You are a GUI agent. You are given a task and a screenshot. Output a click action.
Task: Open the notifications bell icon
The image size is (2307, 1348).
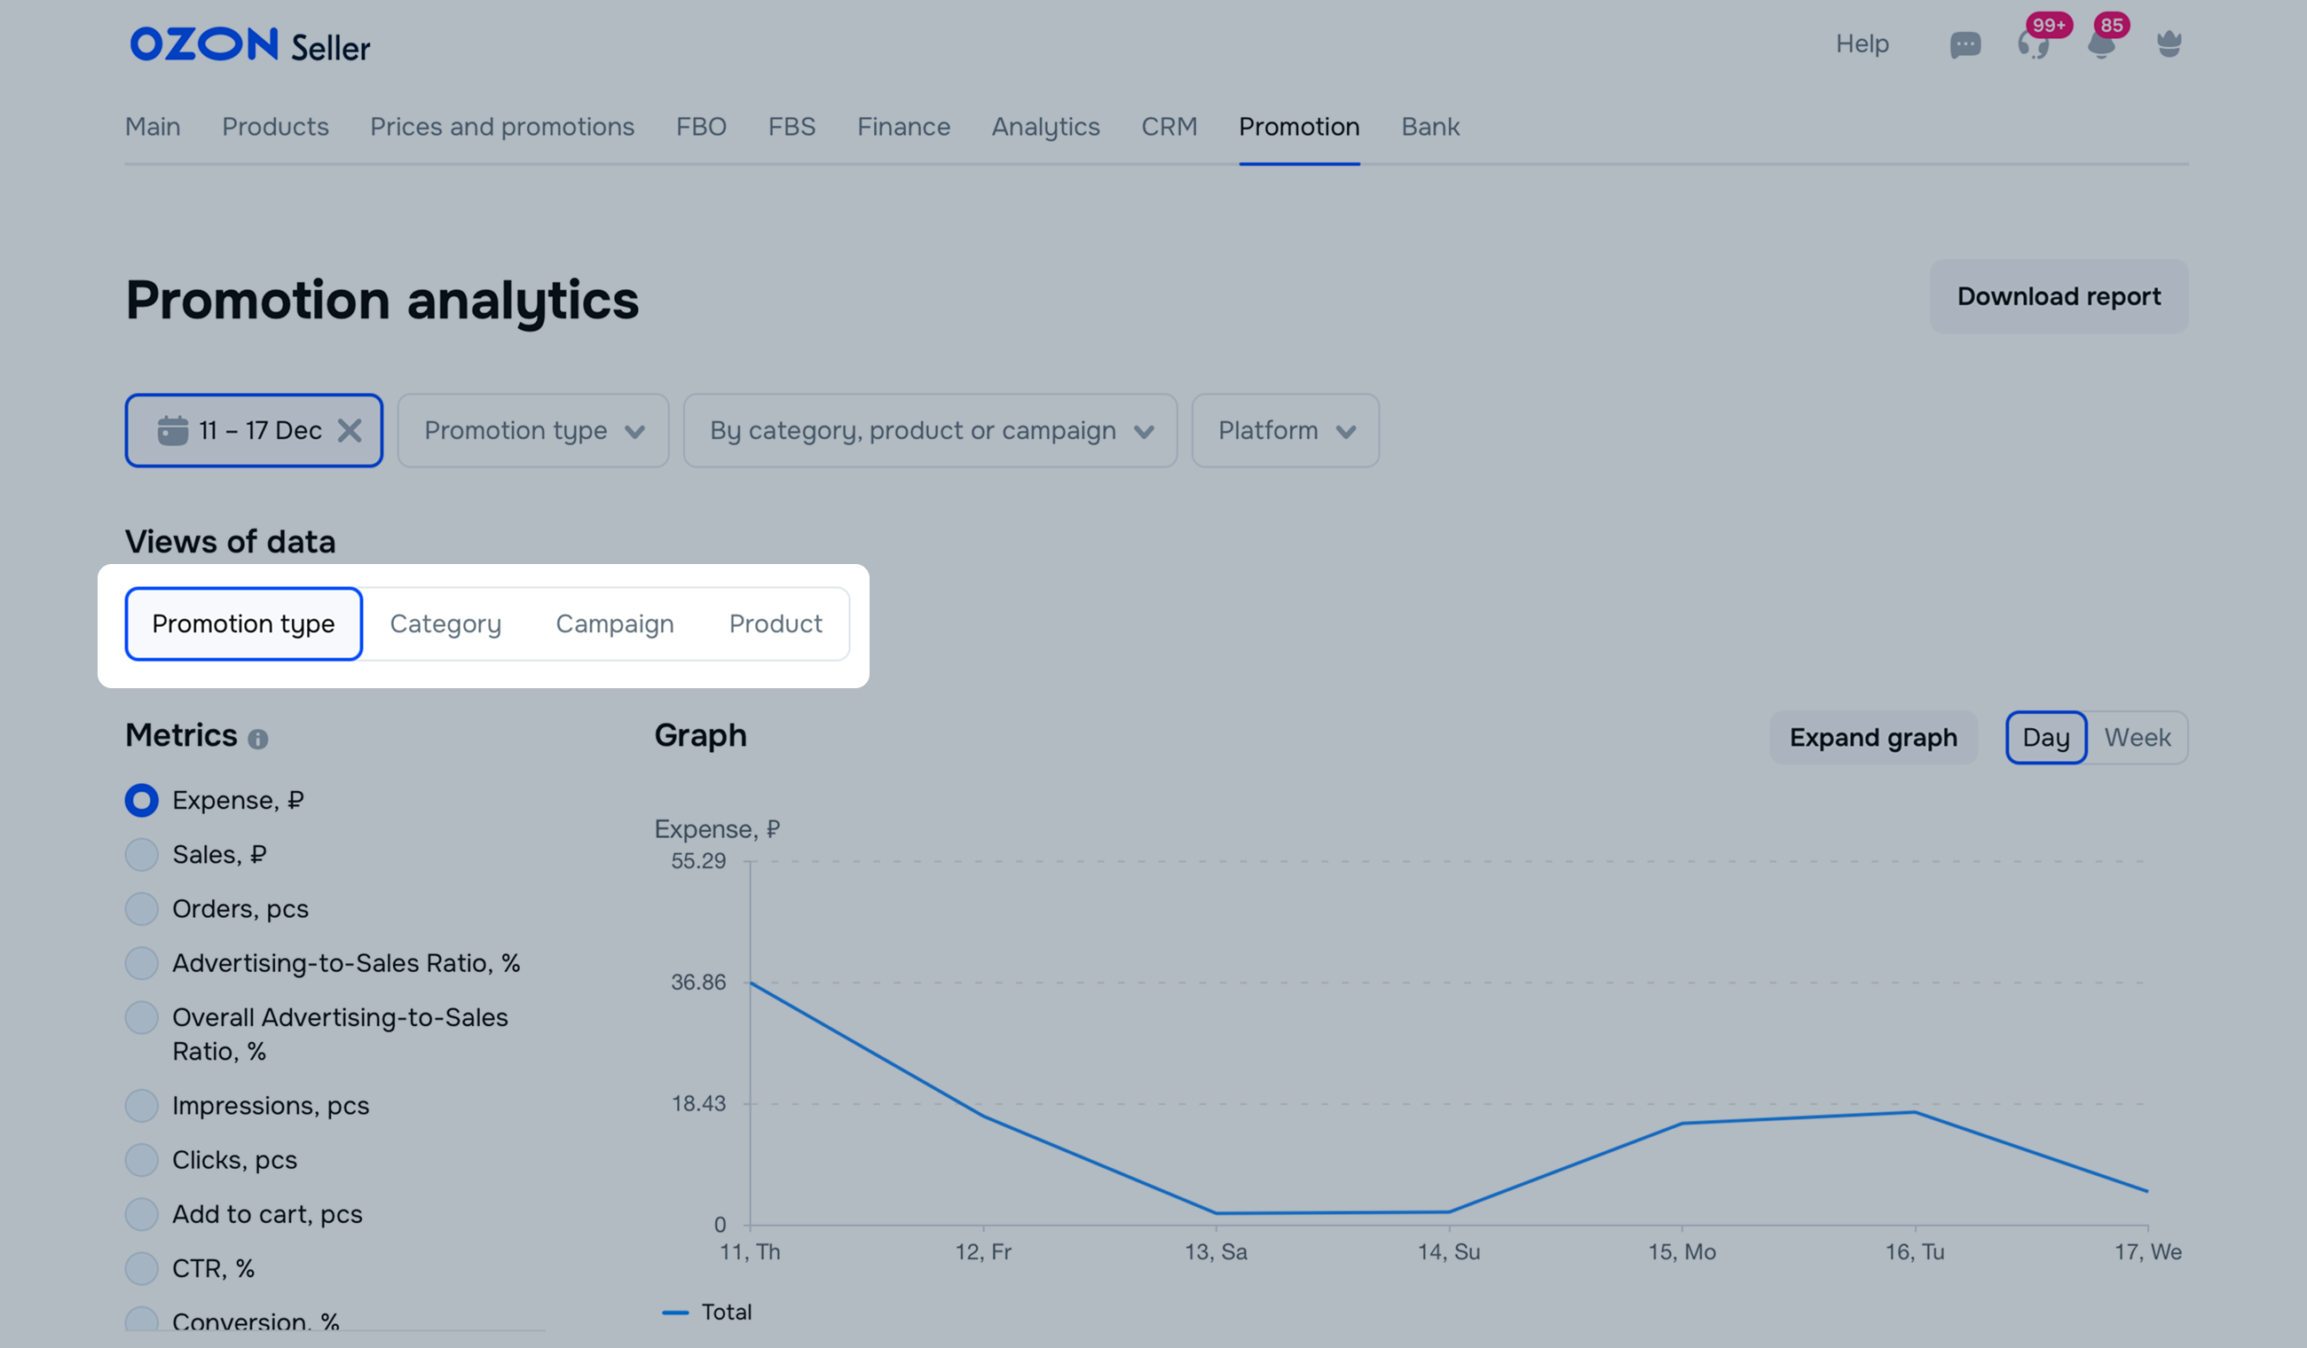click(2101, 45)
